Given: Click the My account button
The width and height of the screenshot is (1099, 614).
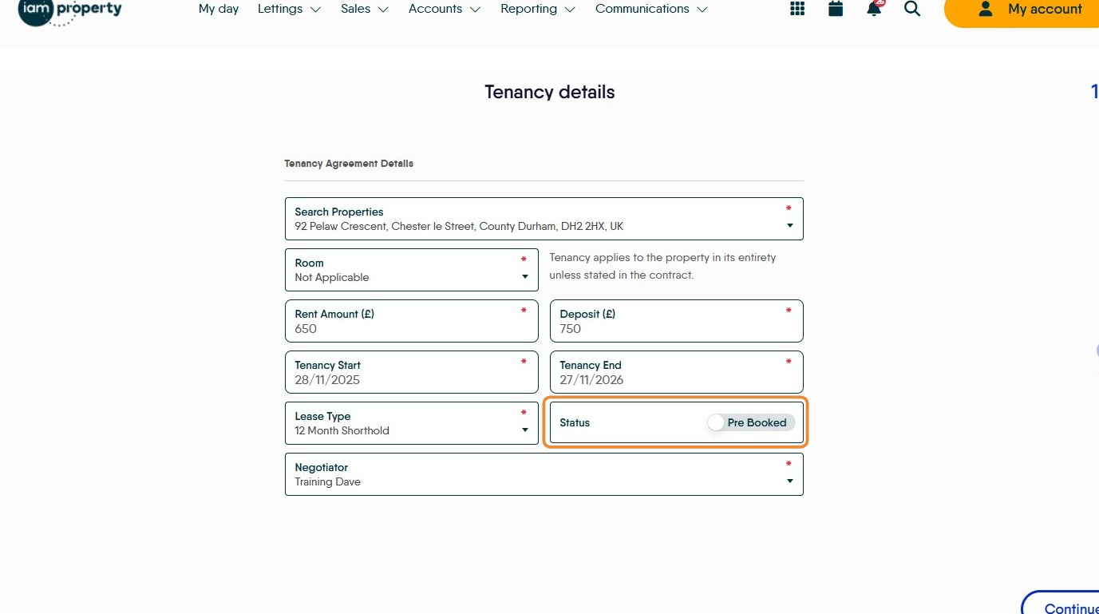Looking at the screenshot, I should click(1030, 10).
